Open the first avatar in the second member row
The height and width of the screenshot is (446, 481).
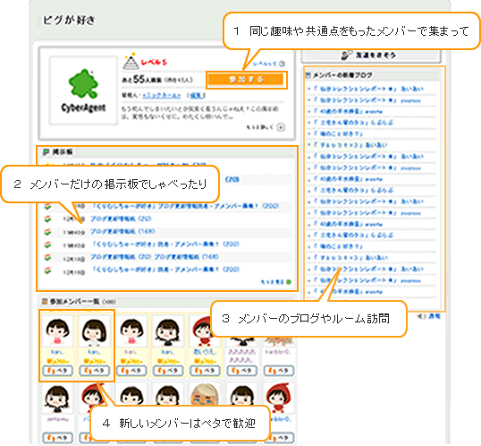tap(57, 398)
